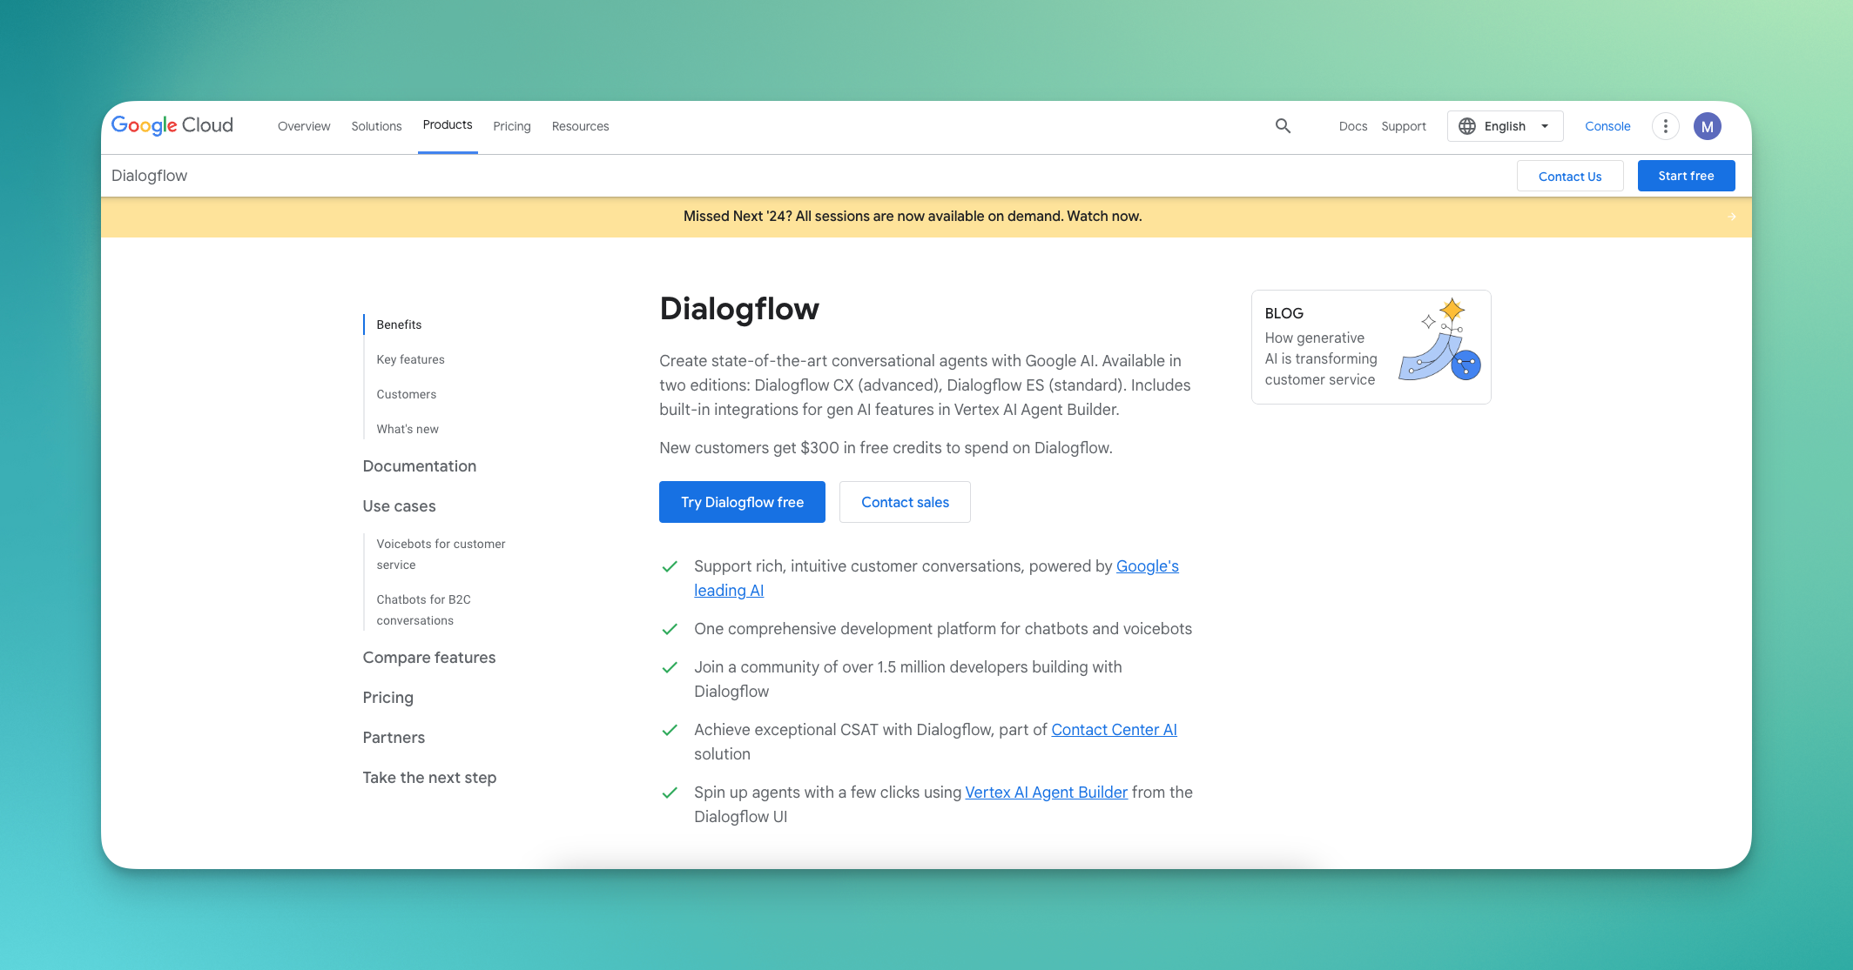Click the arrow on the yellow banner
The image size is (1853, 970).
pos(1731,217)
